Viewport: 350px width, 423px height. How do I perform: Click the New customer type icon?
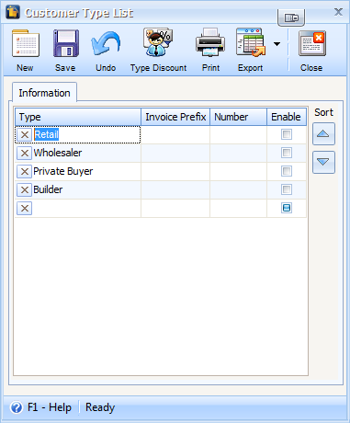(x=25, y=43)
